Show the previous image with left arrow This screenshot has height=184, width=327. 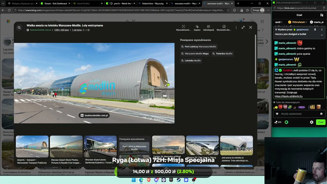[20, 83]
